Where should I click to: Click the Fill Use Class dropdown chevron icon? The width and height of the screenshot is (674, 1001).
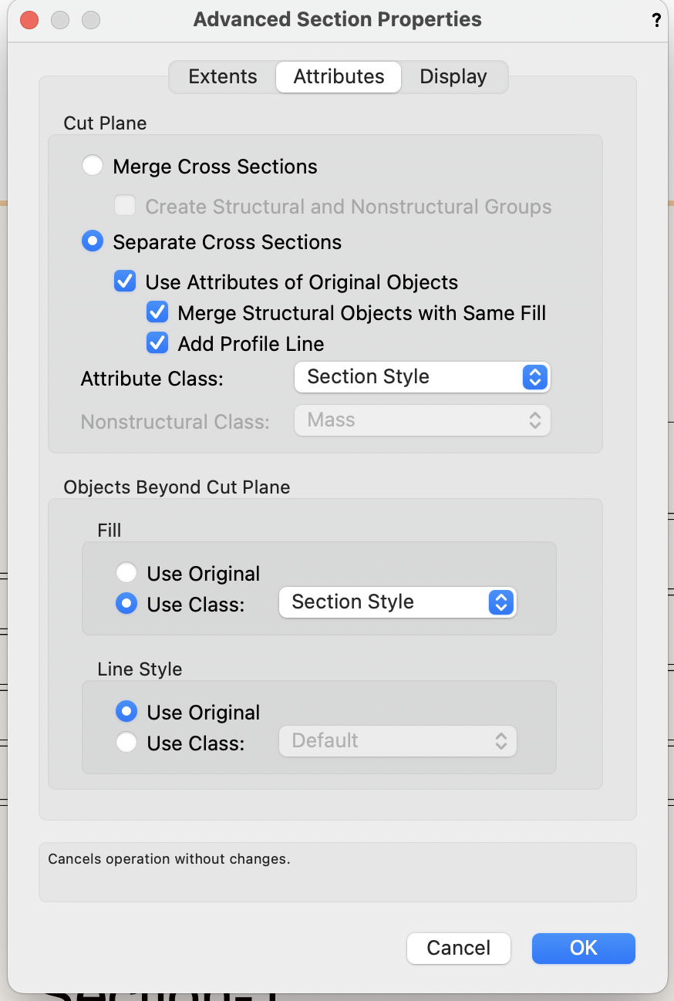point(502,602)
